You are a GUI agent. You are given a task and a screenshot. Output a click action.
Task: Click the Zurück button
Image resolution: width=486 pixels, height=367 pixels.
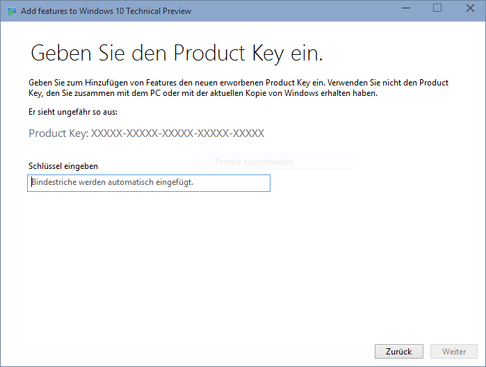399,351
